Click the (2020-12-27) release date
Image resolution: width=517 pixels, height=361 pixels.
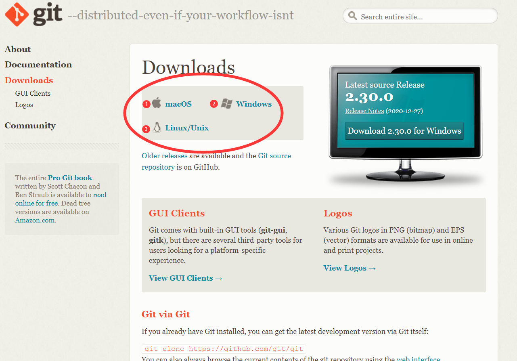tap(404, 111)
